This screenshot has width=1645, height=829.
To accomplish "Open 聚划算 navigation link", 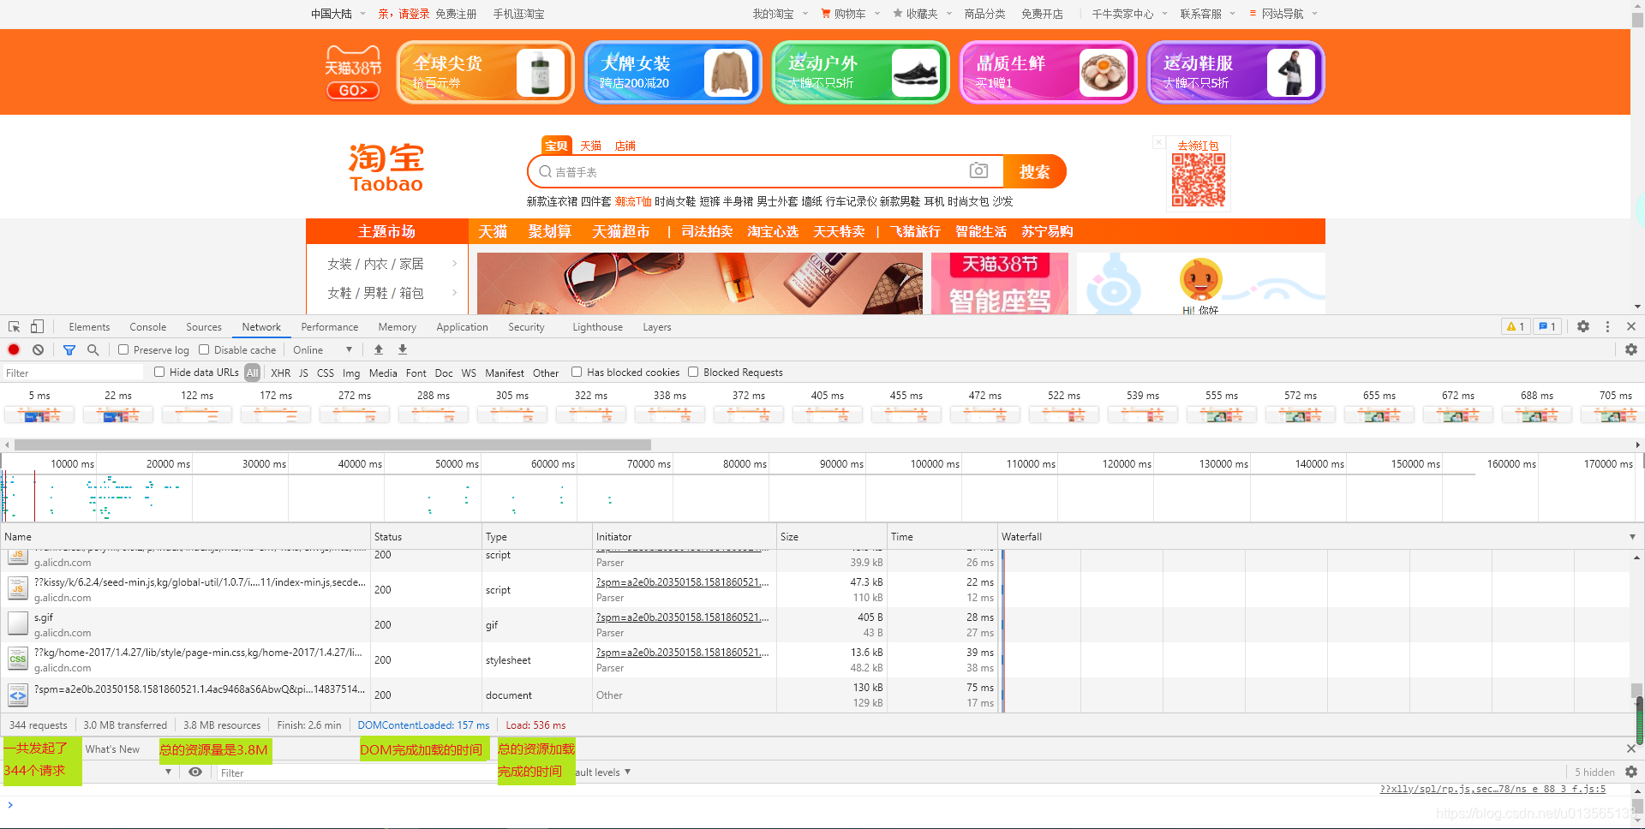I will pyautogui.click(x=549, y=231).
